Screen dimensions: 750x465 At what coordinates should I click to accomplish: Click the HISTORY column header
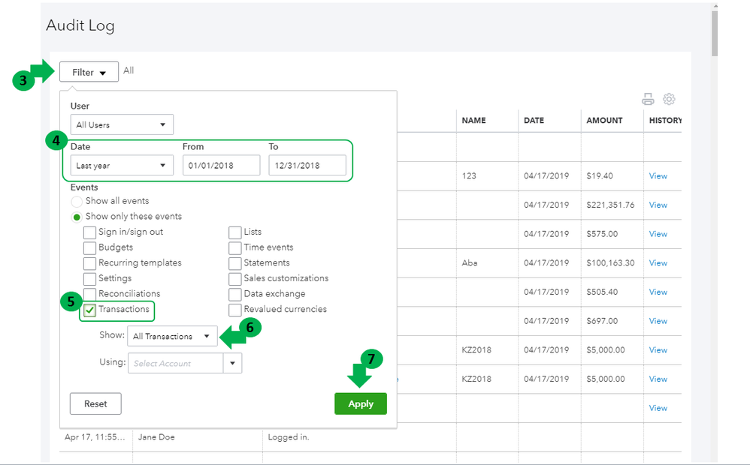[x=665, y=120]
